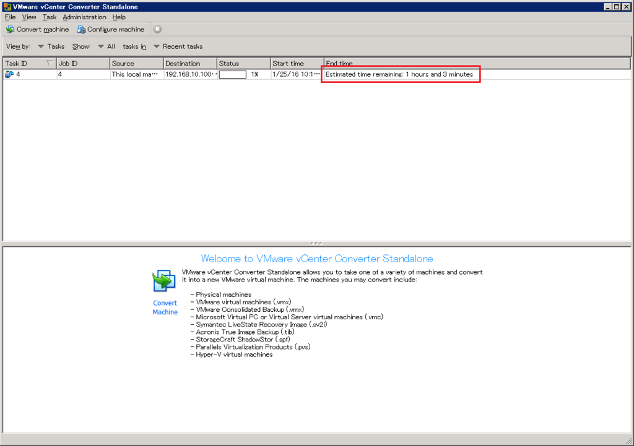
Task: Open the View menu
Action: point(29,17)
